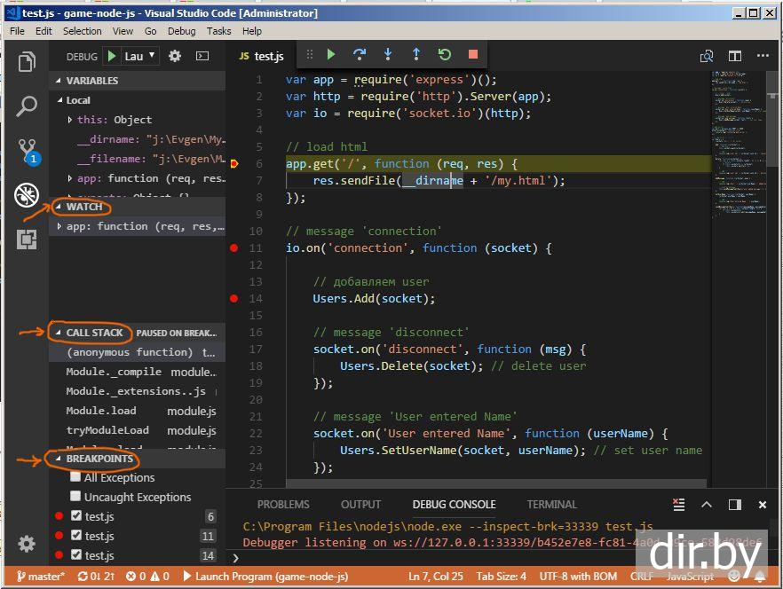Open launch.json via debug gear icon
The height and width of the screenshot is (589, 783).
coord(175,56)
